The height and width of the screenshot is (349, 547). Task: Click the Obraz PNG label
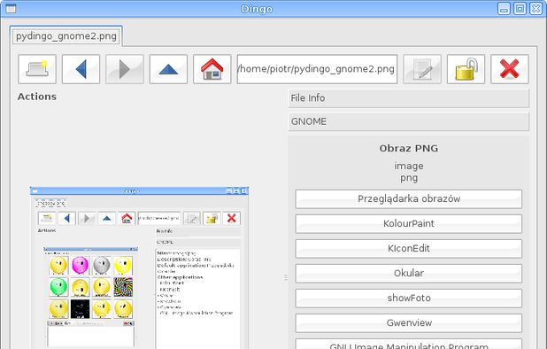point(409,148)
